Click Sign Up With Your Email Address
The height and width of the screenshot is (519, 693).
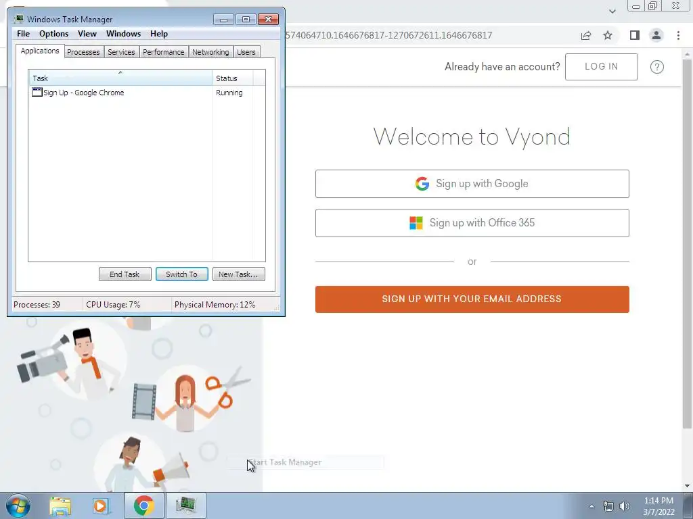click(x=472, y=299)
